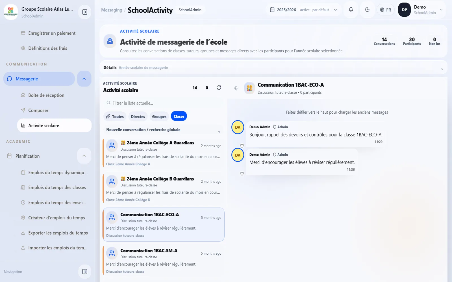Toggle dark mode moon icon
452x282 pixels.
(x=367, y=10)
